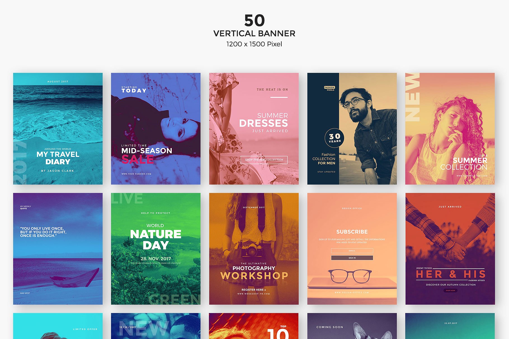Screen dimensions: 509x339
Task: Open the Limited Offer banner
Action: [58, 327]
